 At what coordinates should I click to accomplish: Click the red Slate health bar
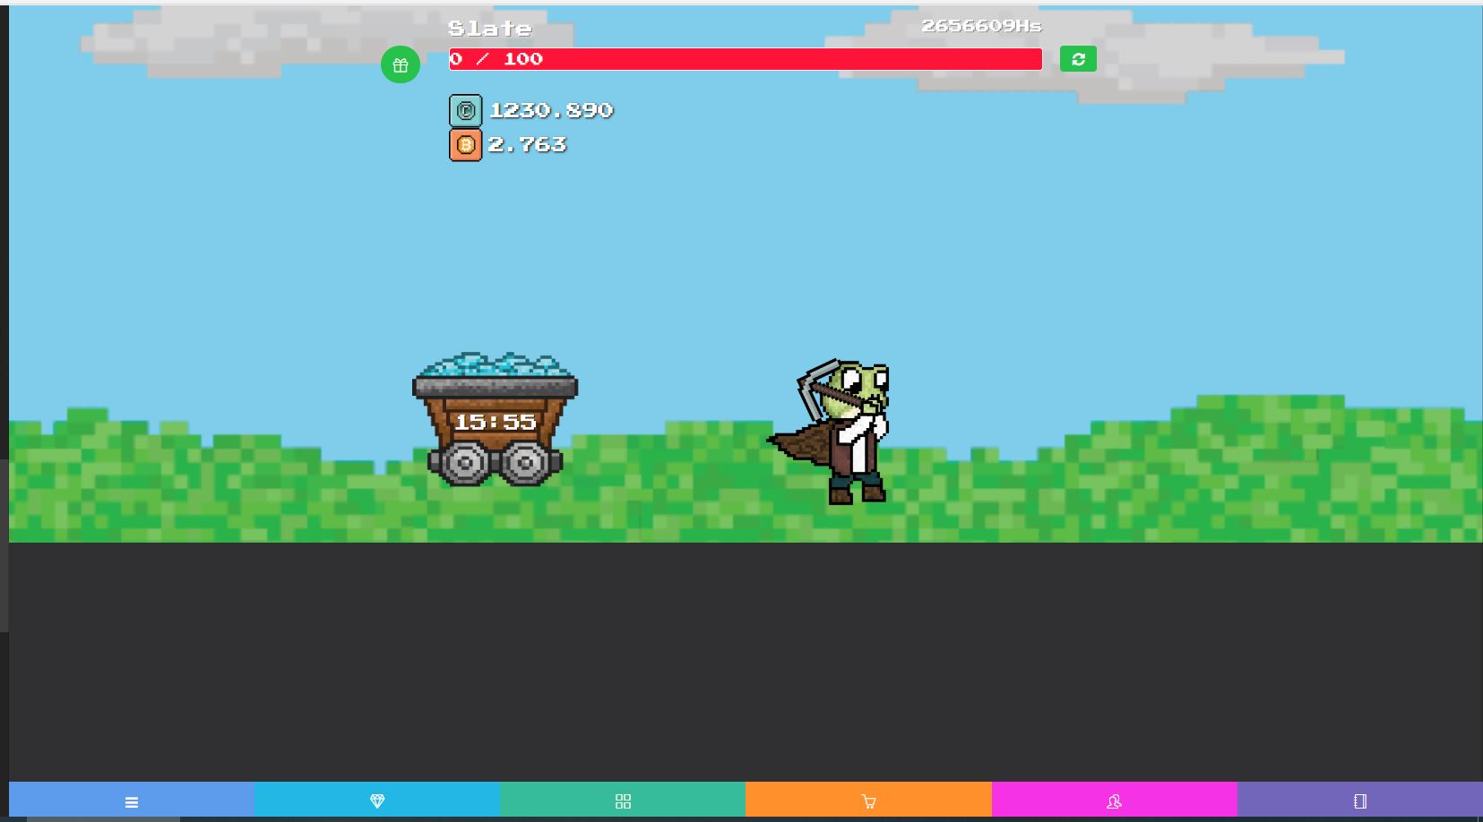click(746, 59)
